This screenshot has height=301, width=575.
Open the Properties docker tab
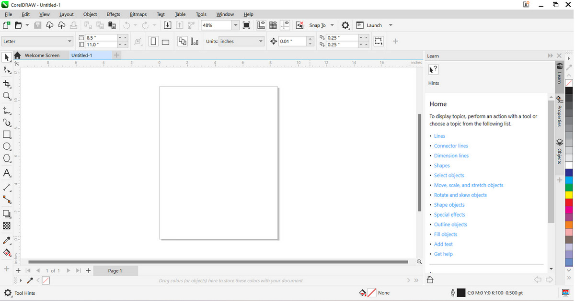[x=559, y=111]
